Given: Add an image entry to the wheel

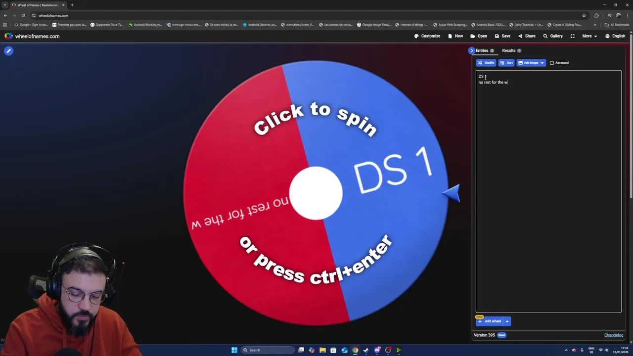Looking at the screenshot, I should point(528,63).
